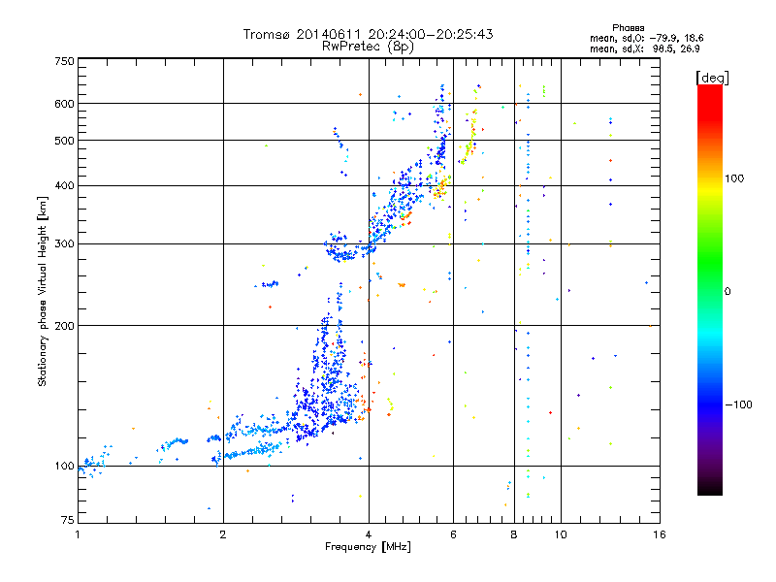Click the colorbar tick label "-100"
776x582 pixels.
click(x=738, y=404)
